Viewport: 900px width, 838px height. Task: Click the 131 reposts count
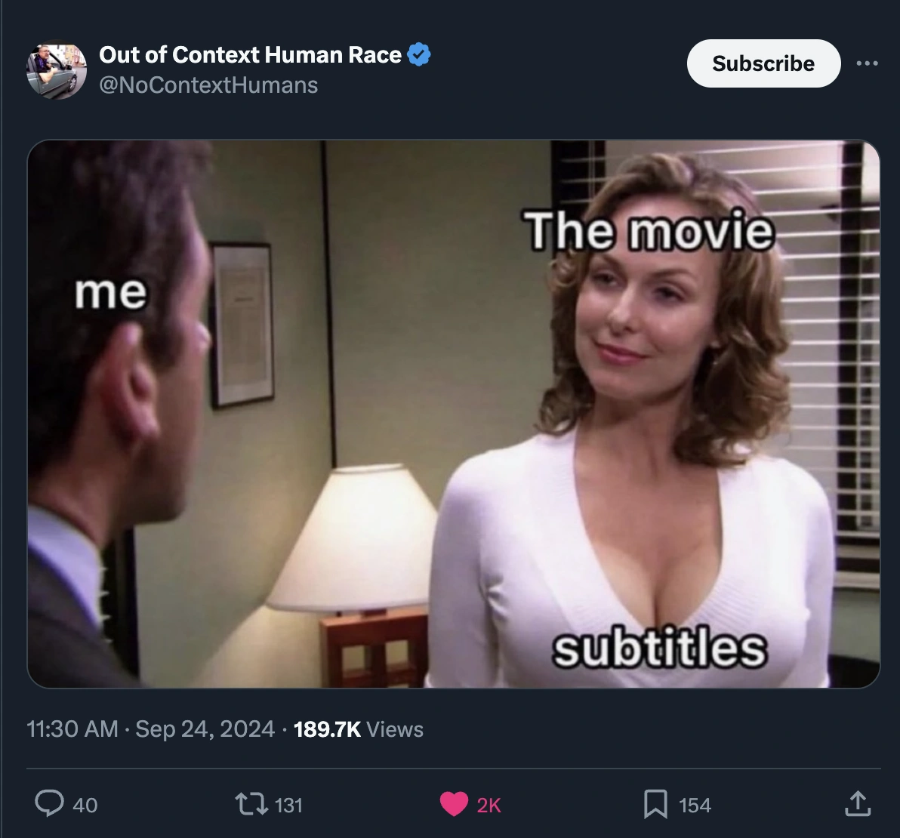(288, 806)
